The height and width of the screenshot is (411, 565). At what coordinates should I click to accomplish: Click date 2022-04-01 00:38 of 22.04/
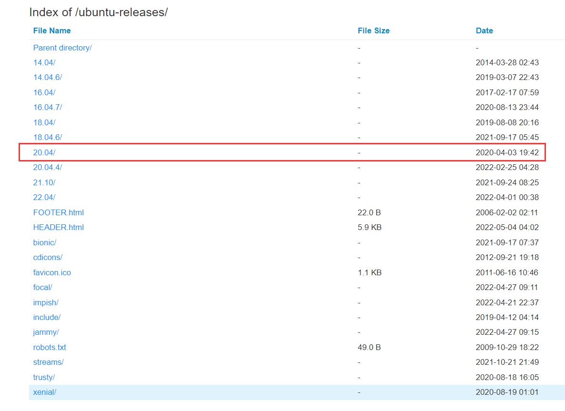point(507,197)
